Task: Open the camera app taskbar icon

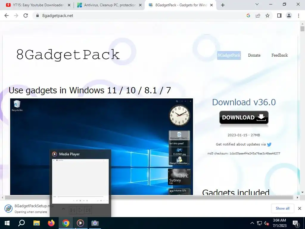Action: (x=95, y=223)
